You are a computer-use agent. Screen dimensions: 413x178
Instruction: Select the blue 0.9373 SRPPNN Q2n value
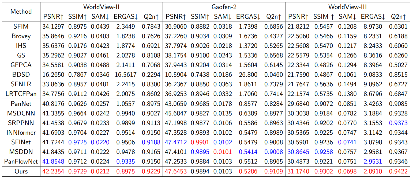point(398,123)
